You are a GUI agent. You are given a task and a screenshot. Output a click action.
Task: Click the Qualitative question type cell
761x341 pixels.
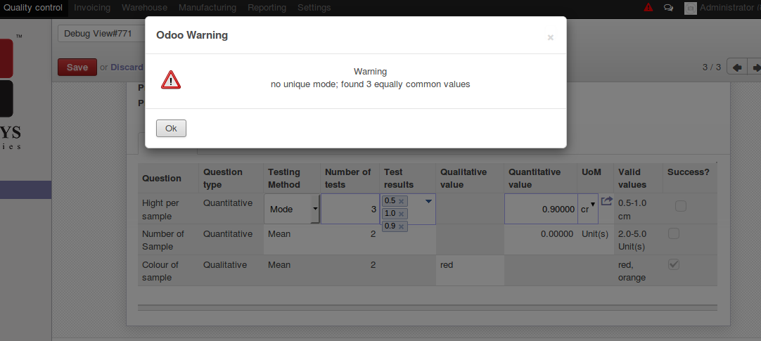tap(231, 271)
